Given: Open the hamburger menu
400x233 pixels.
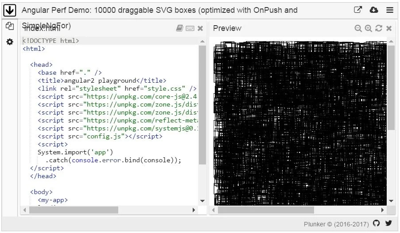Looking at the screenshot, I should [389, 10].
